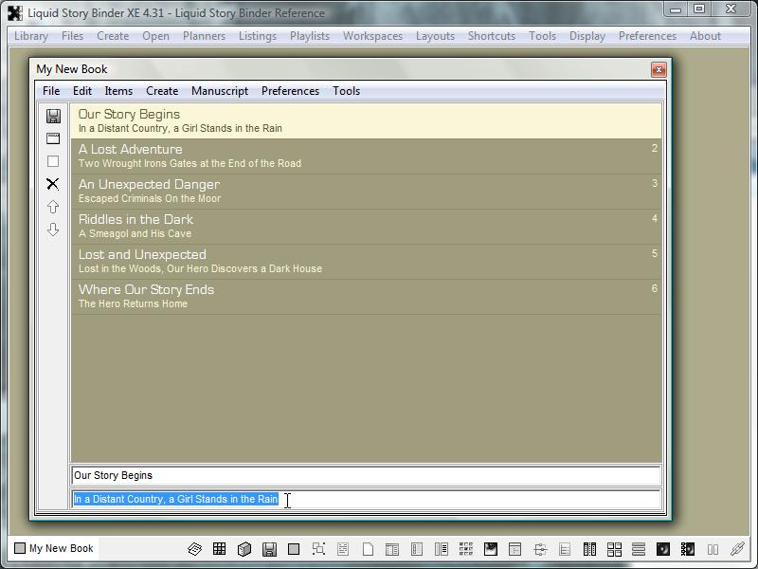Screen dimensions: 758x569
Task: Toggle the My New Book taskbar checkbox
Action: [x=20, y=548]
